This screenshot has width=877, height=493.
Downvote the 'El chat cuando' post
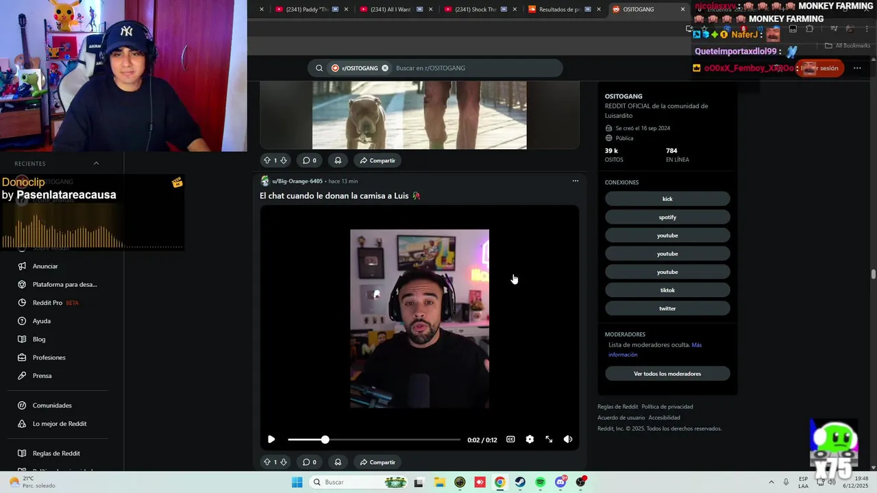click(x=284, y=462)
